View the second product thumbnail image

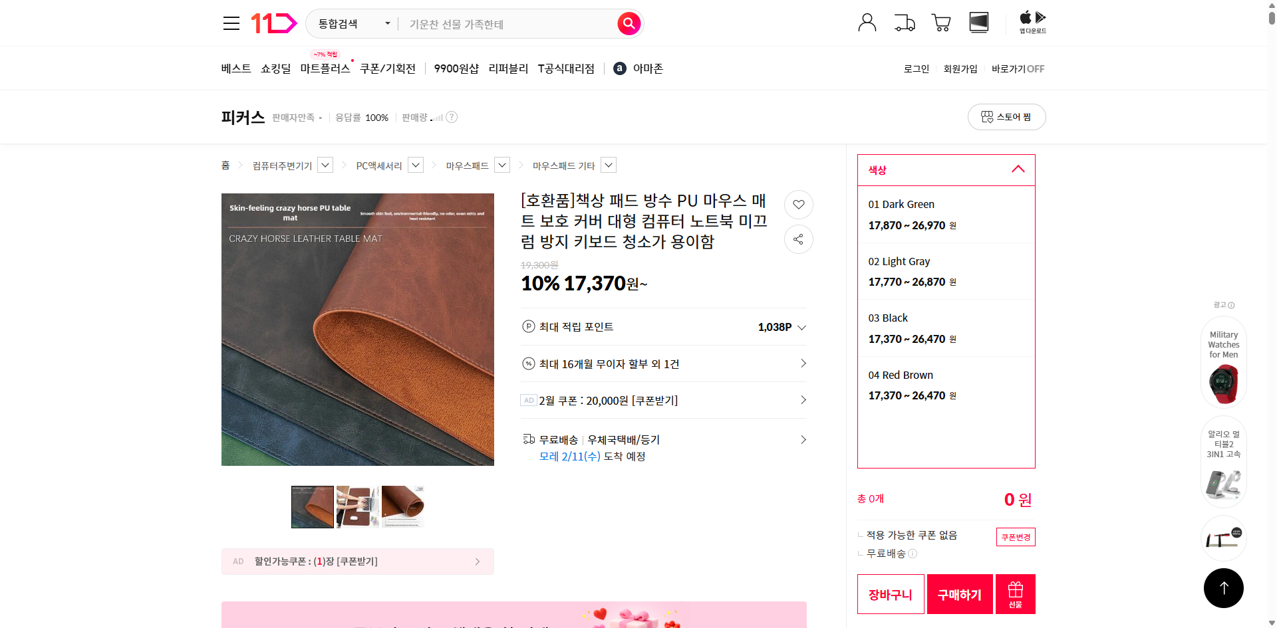(357, 506)
